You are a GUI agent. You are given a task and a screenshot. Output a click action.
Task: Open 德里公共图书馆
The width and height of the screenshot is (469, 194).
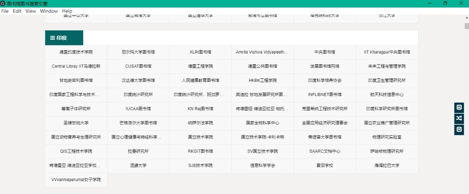point(263,66)
